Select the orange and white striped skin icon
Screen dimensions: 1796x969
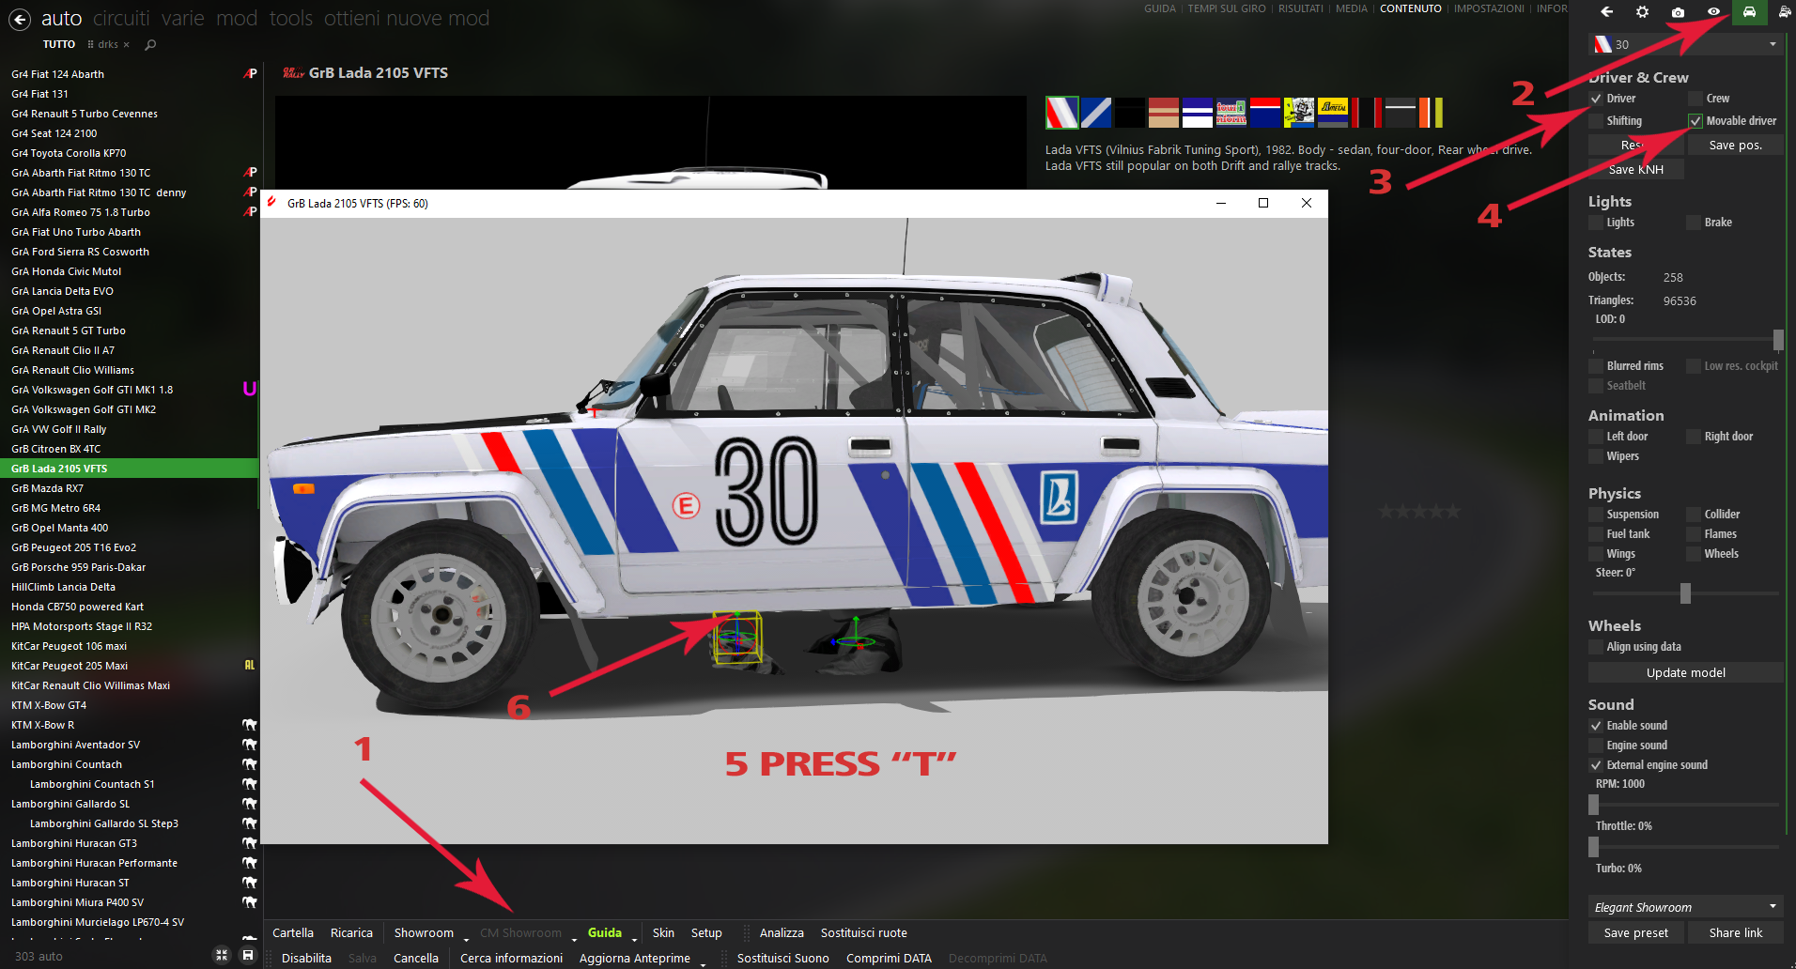pos(1431,113)
